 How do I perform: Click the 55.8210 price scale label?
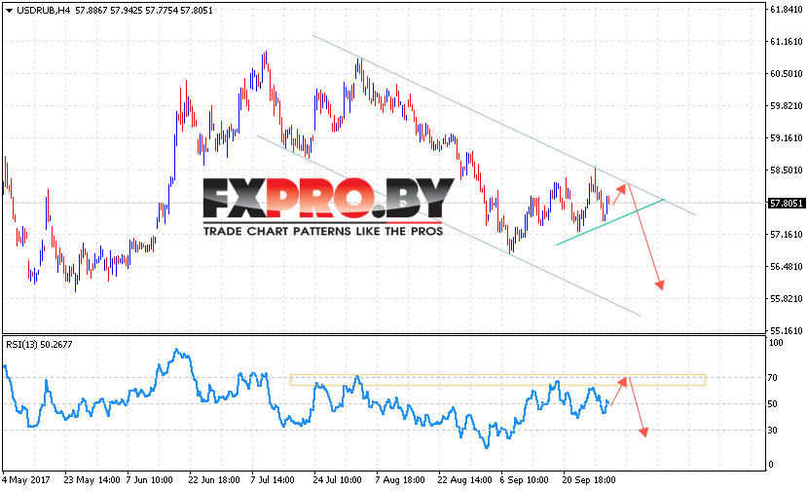coord(786,299)
